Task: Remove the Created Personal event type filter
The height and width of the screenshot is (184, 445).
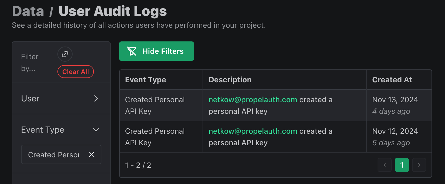Action: click(x=92, y=154)
